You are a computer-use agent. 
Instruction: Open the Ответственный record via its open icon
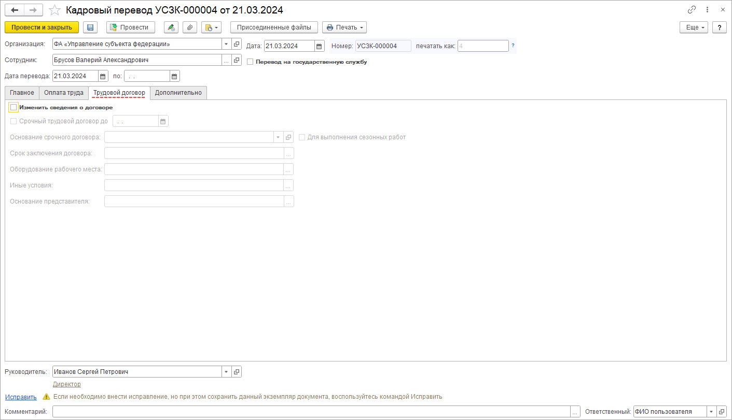(722, 412)
